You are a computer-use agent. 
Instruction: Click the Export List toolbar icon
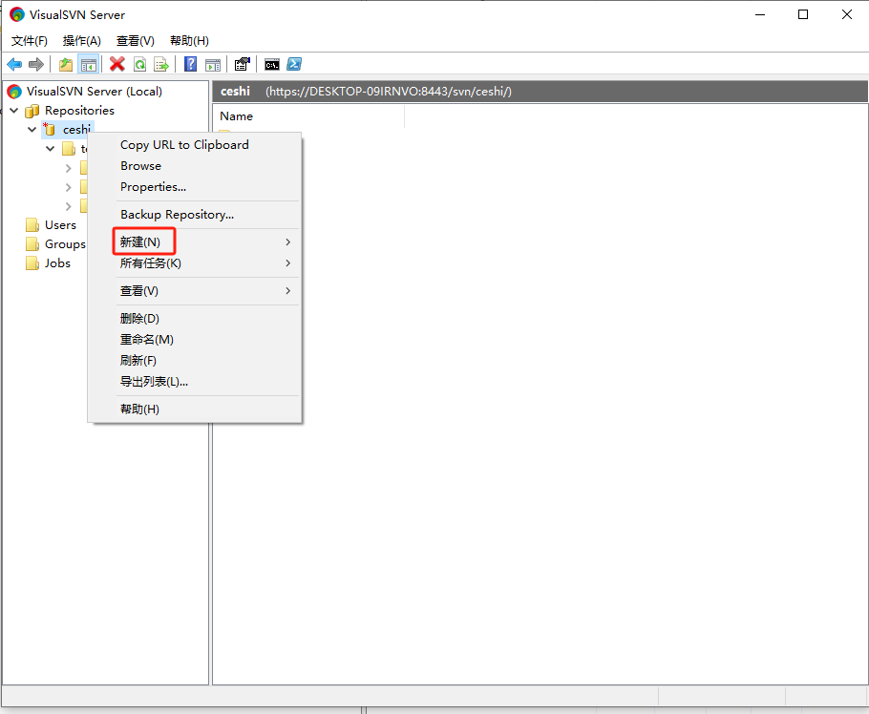[x=161, y=64]
